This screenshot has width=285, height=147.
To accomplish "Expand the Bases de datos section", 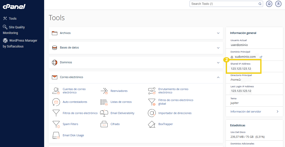I will (x=218, y=48).
